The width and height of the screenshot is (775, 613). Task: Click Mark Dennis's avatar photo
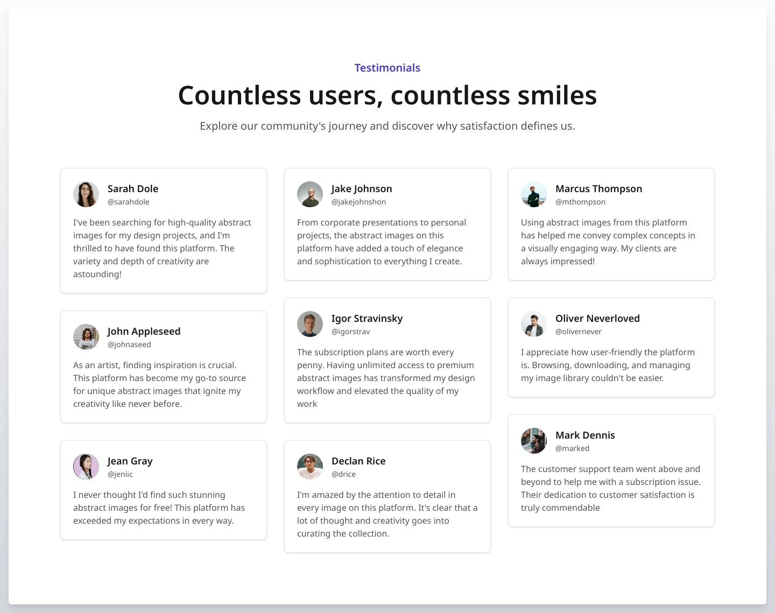[534, 441]
